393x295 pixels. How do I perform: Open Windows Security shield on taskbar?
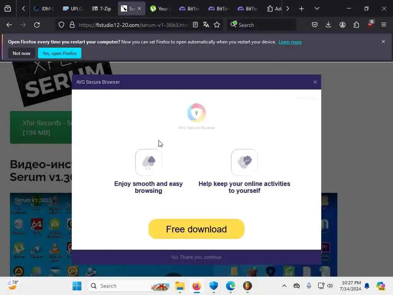pos(213,286)
